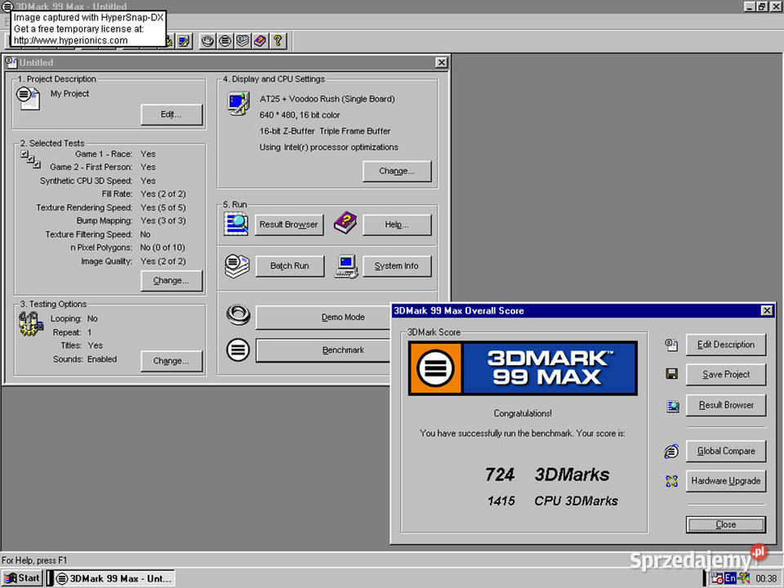The width and height of the screenshot is (784, 588).
Task: Click Save Project button
Action: (x=725, y=375)
